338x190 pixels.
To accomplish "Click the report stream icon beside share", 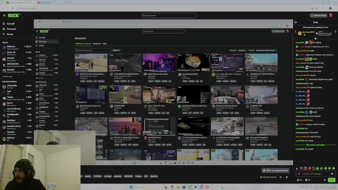I will tap(287, 177).
